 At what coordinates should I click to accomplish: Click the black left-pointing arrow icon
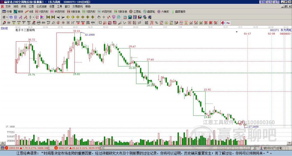click(58, 17)
